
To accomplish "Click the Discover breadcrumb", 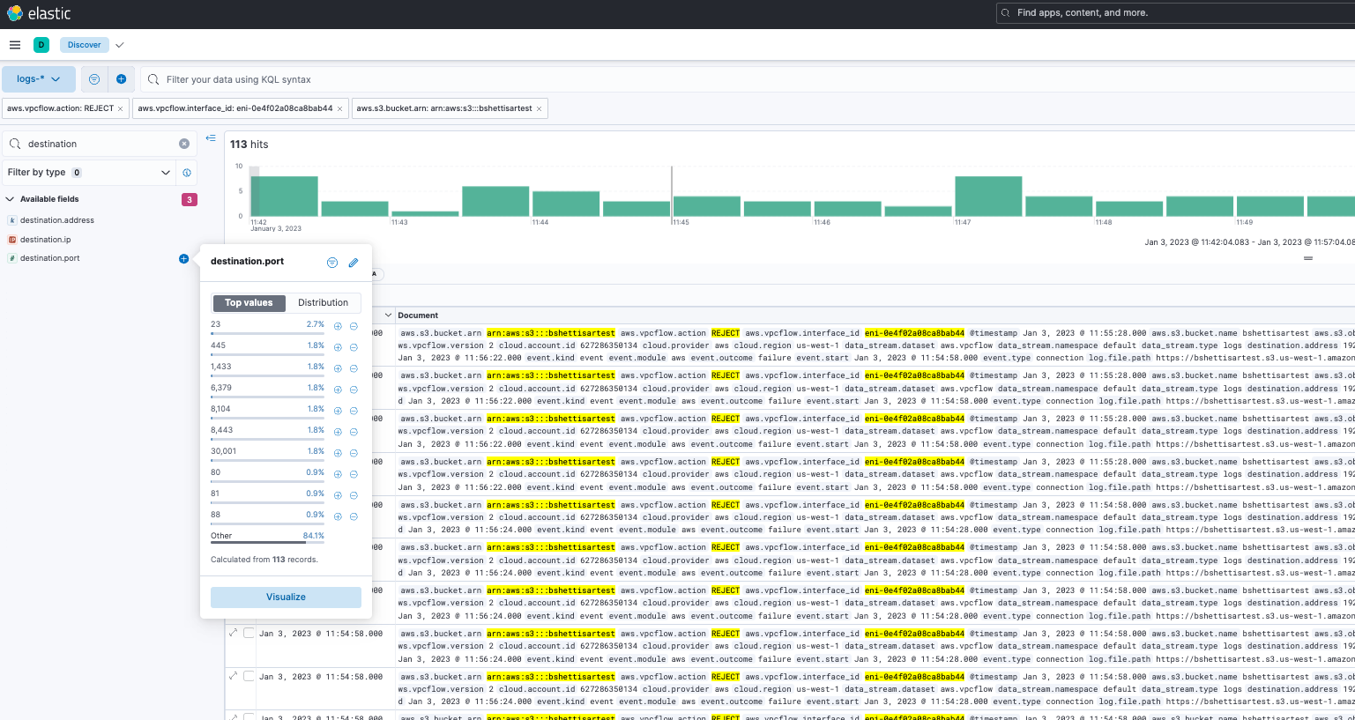I will point(85,45).
